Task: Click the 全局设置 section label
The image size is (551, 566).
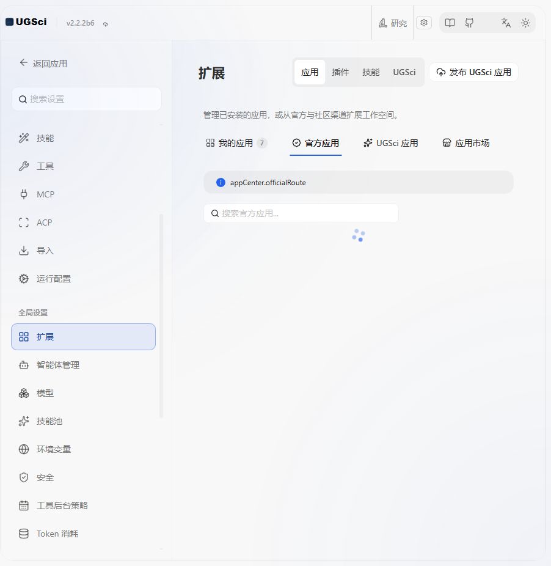Action: click(x=33, y=313)
